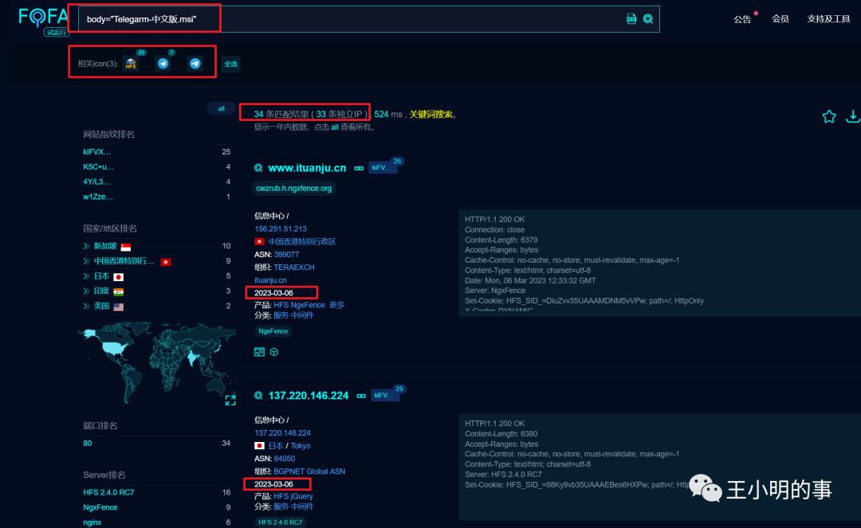Filter by BGPNET Global ASN organization

309,471
